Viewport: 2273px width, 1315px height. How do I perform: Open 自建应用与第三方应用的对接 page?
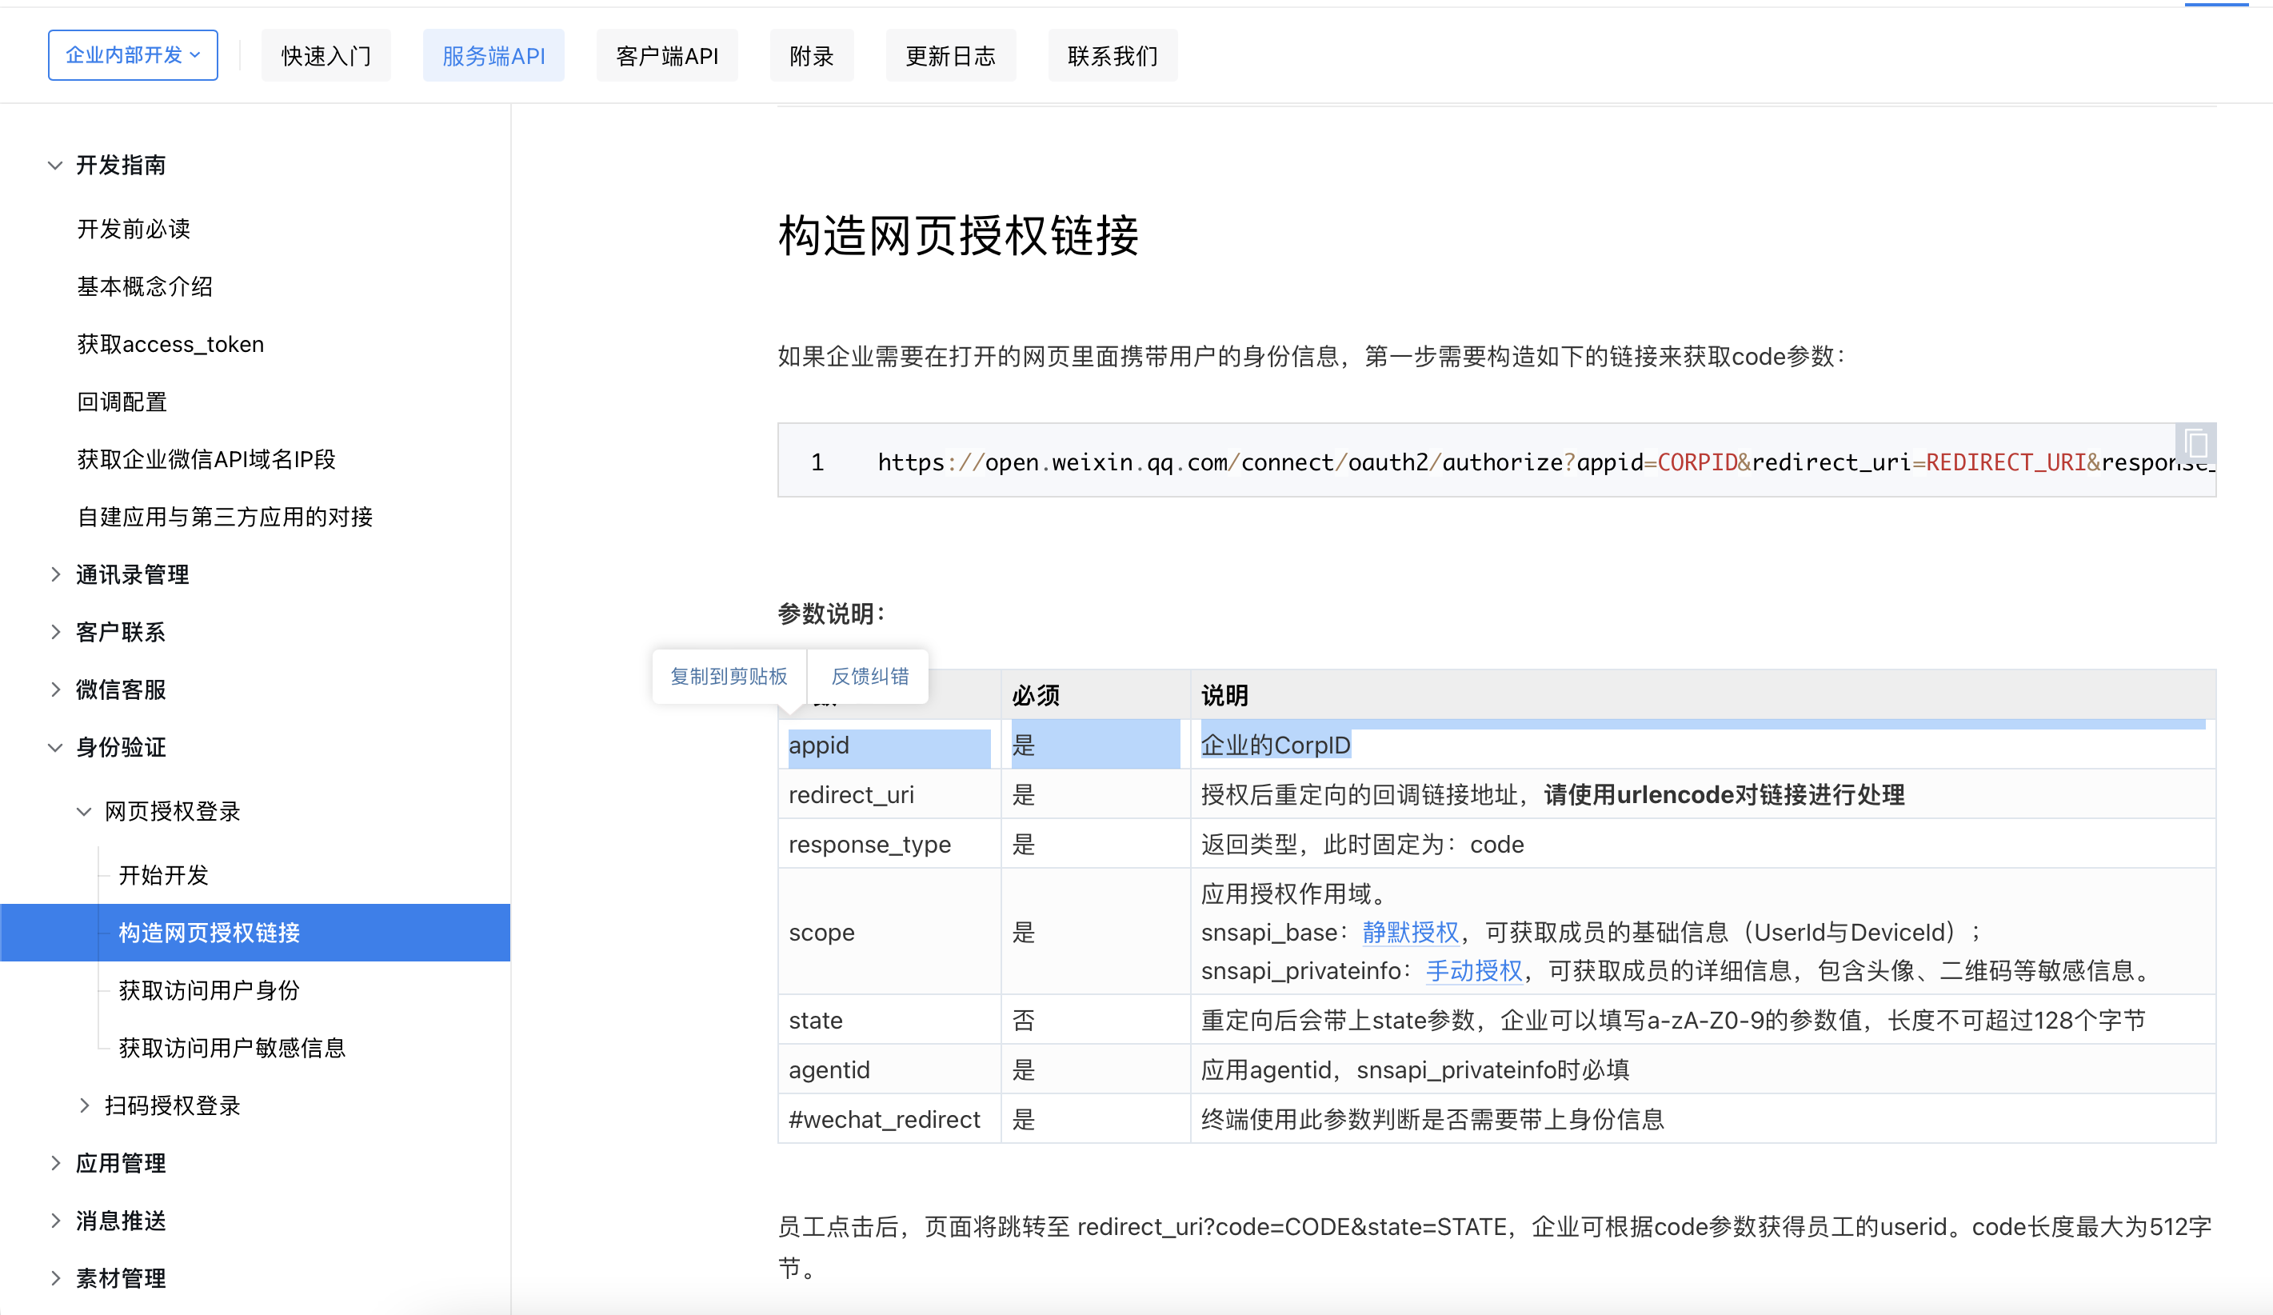pyautogui.click(x=226, y=518)
